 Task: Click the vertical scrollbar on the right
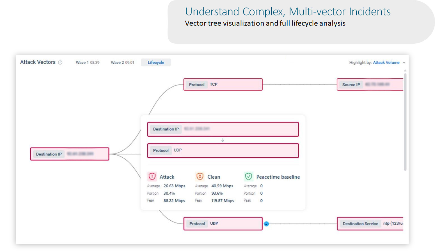pyautogui.click(x=405, y=122)
